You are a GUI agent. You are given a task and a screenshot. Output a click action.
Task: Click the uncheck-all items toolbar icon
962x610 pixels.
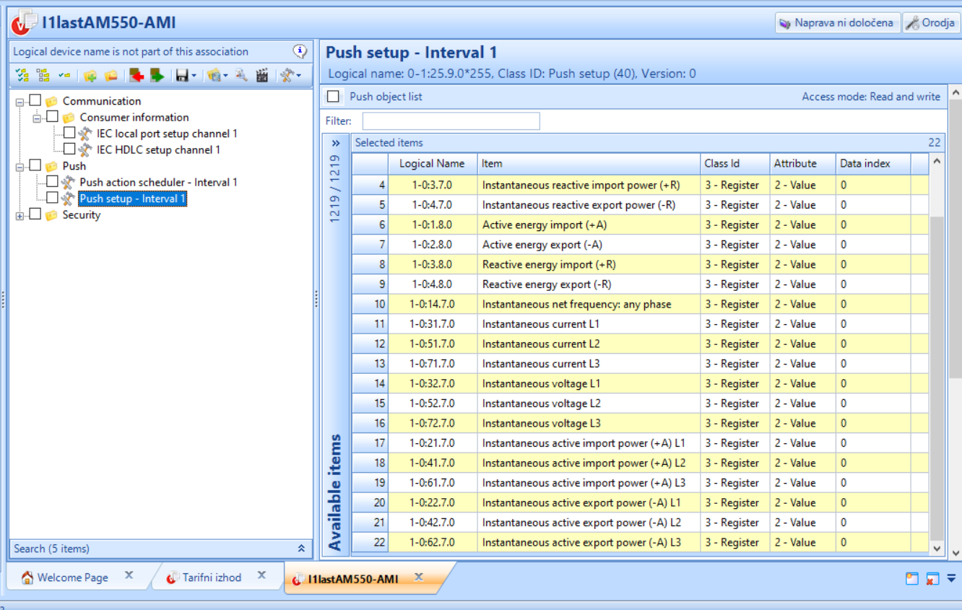tap(43, 75)
